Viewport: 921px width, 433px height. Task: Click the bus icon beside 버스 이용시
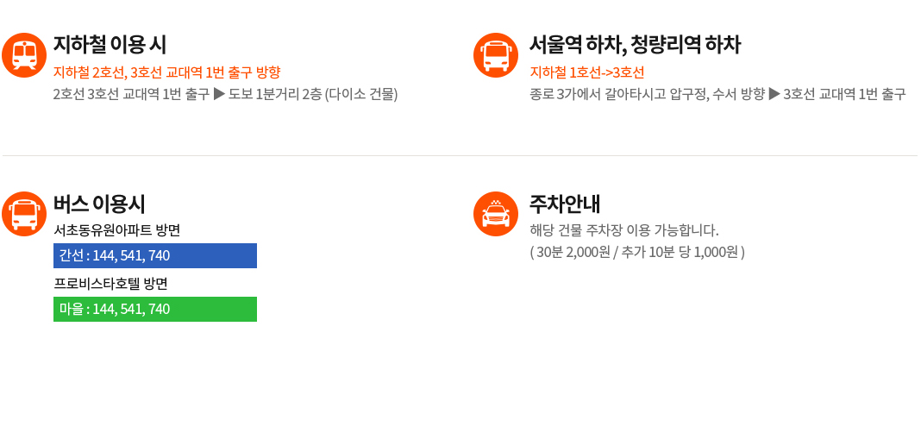24,214
